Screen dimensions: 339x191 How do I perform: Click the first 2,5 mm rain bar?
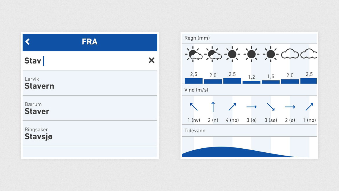pos(194,81)
